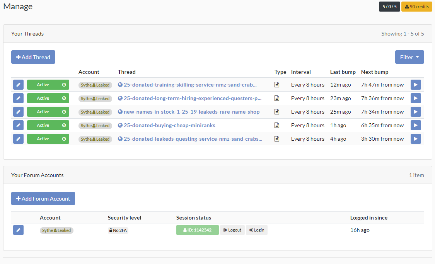This screenshot has height=264, width=435.
Task: Run bump for leakeds-questing-service thread
Action: pyautogui.click(x=416, y=139)
